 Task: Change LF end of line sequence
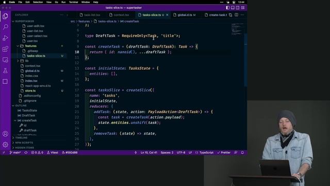pyautogui.click(x=190, y=152)
